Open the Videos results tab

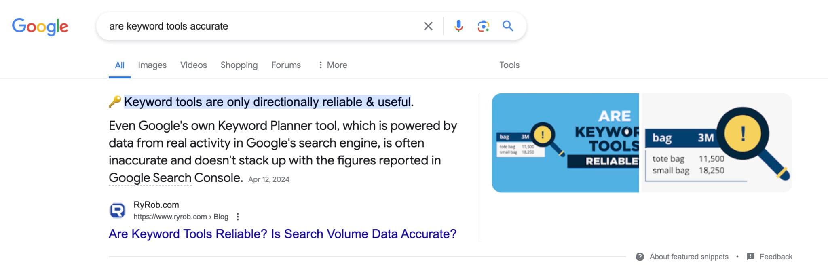[x=193, y=65]
